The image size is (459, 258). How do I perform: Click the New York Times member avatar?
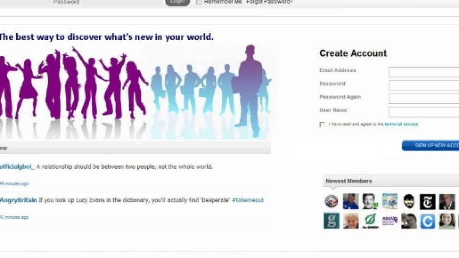point(427,201)
